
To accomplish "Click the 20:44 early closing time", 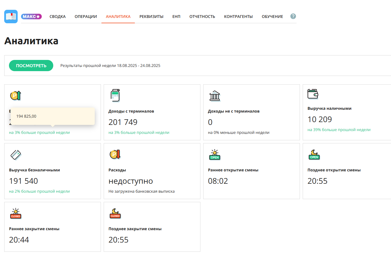I will tap(19, 240).
